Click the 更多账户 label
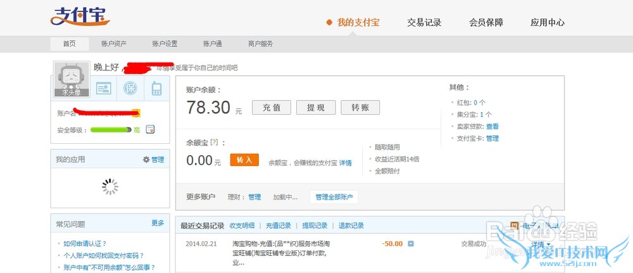Image resolution: width=633 pixels, height=273 pixels. pyautogui.click(x=201, y=197)
